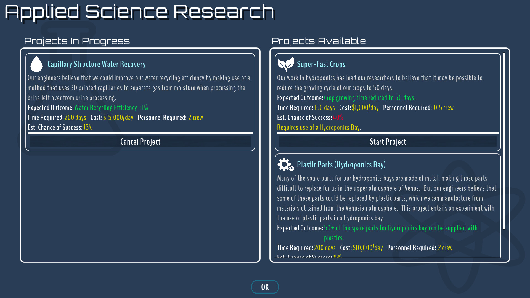Click the Projects Available scrollbar
The height and width of the screenshot is (298, 530).
(x=504, y=141)
